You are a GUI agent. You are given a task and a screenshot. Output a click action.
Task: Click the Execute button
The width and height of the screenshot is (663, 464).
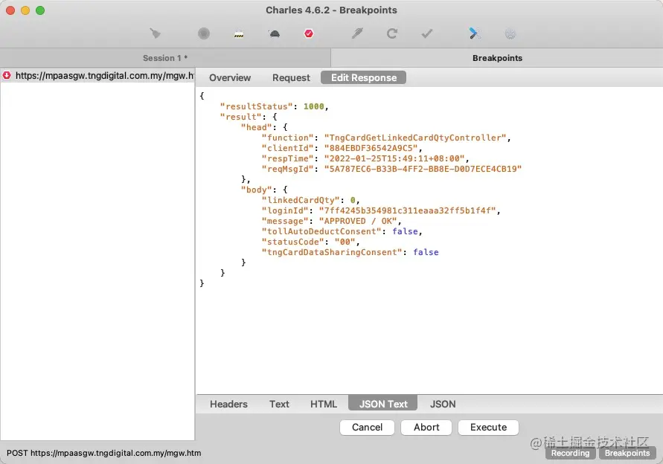[x=488, y=428]
